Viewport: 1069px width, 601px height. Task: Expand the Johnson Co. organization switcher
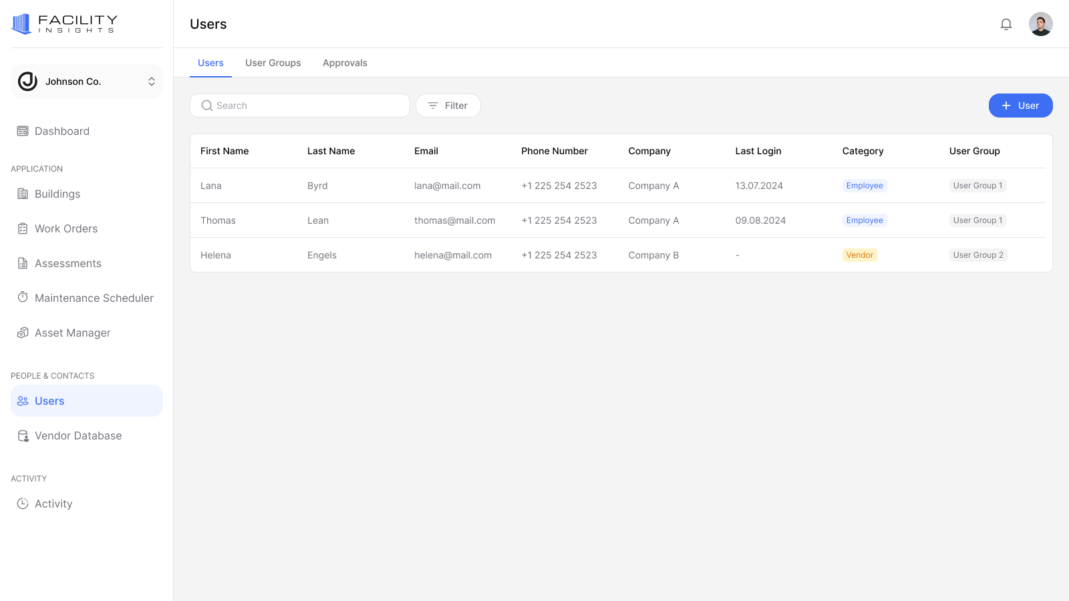(86, 81)
